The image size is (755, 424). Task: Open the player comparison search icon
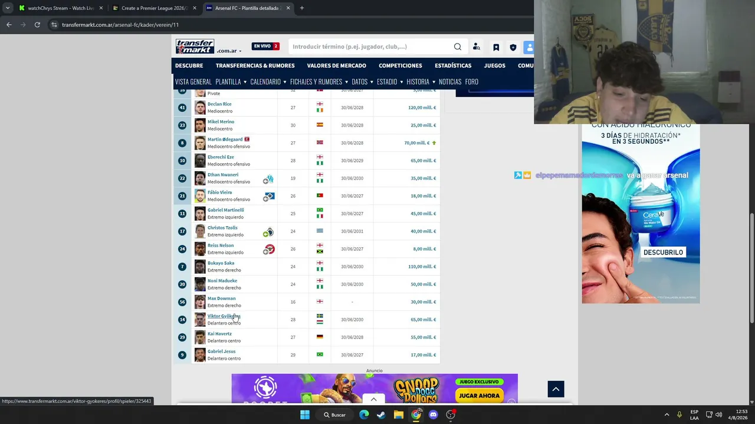click(477, 47)
